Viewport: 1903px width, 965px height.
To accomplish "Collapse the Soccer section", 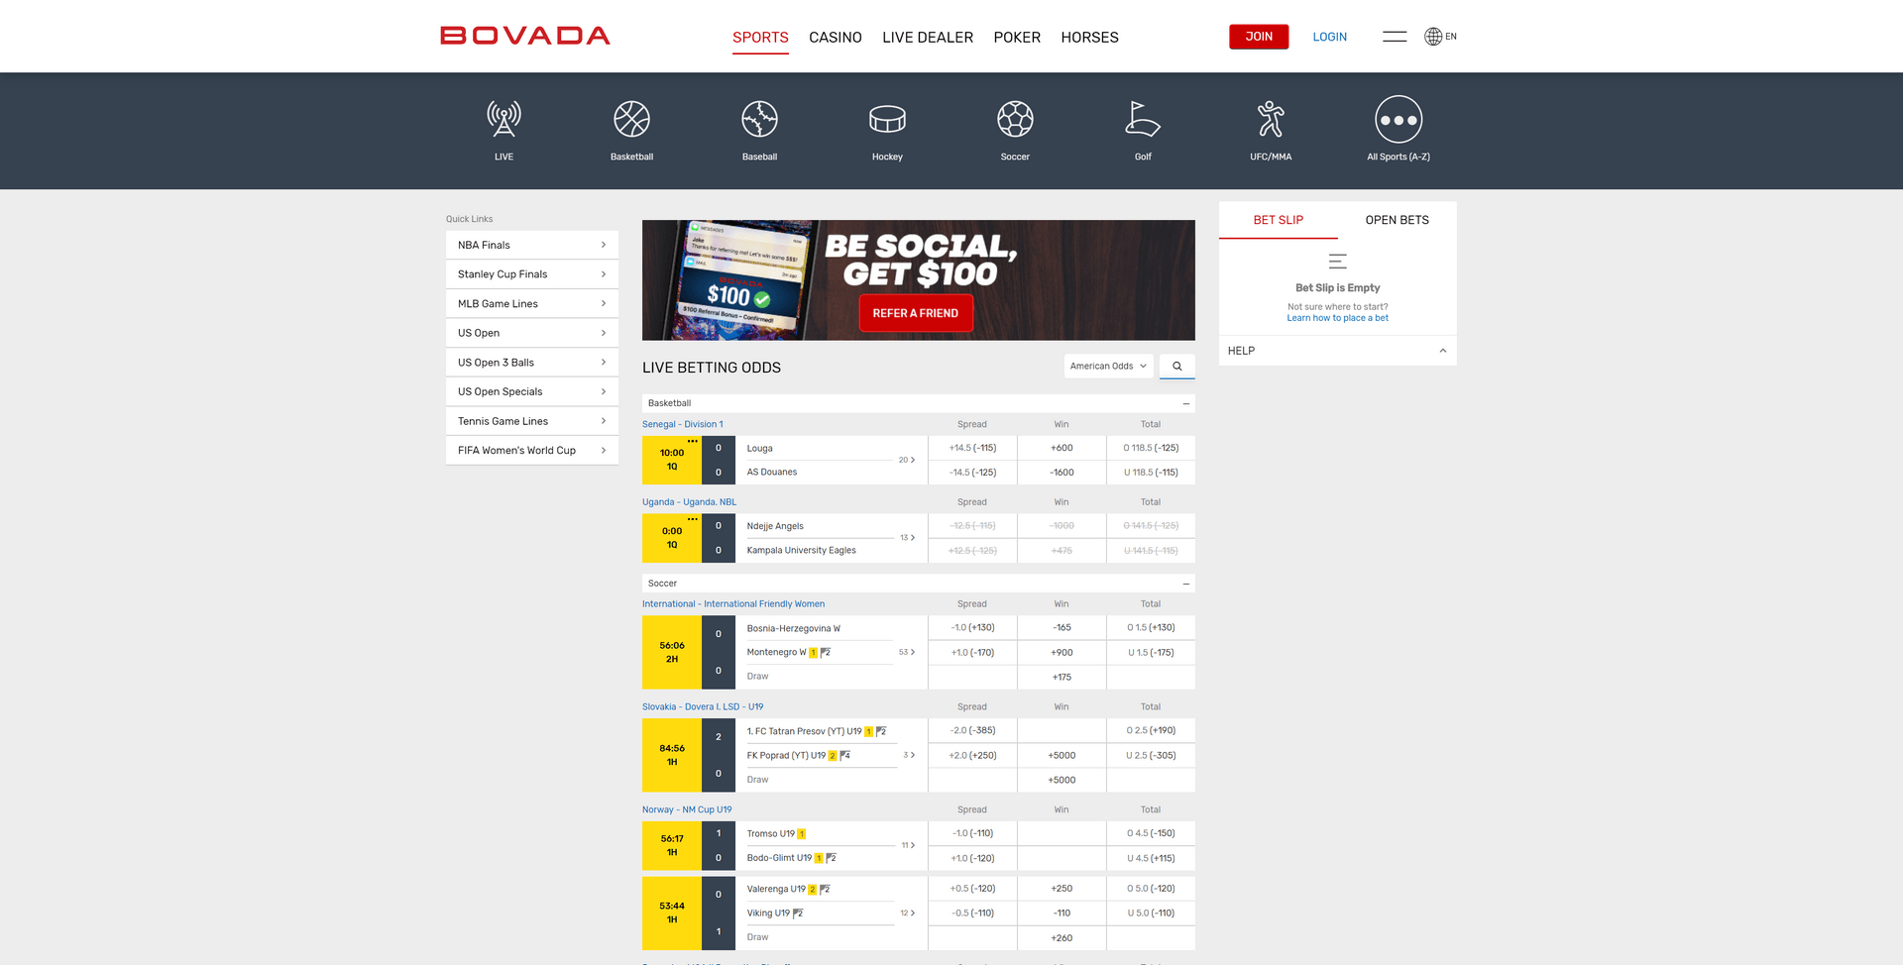I will click(1185, 584).
